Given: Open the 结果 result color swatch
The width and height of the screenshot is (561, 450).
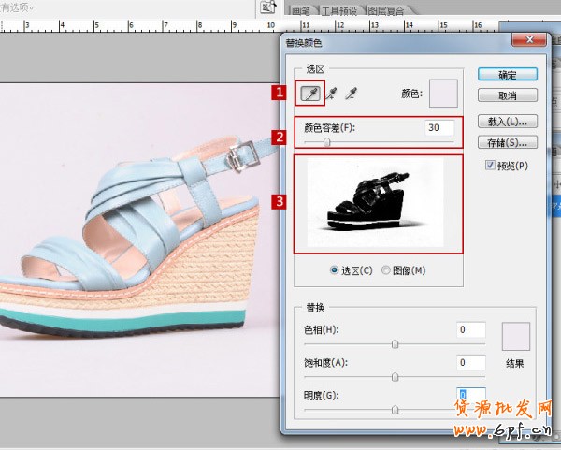Looking at the screenshot, I should (x=516, y=336).
